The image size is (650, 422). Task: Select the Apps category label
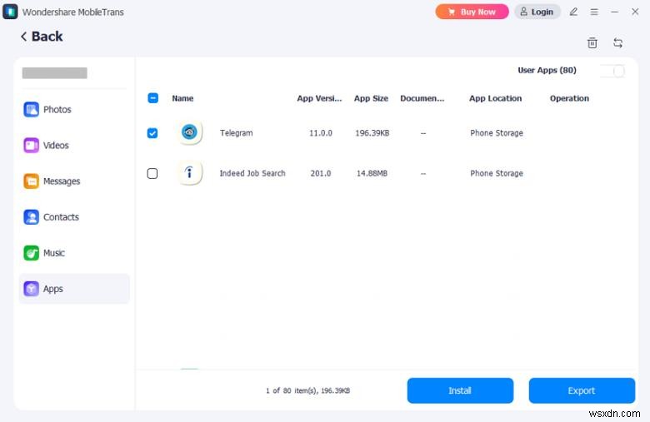click(x=53, y=289)
